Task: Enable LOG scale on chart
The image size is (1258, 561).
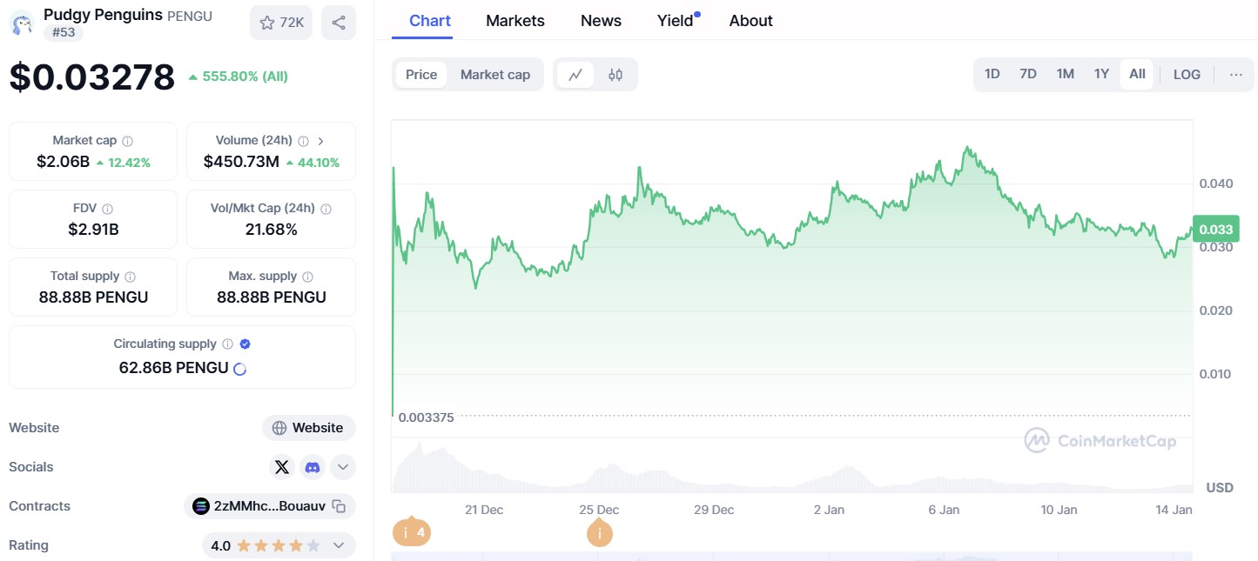Action: pos(1187,75)
